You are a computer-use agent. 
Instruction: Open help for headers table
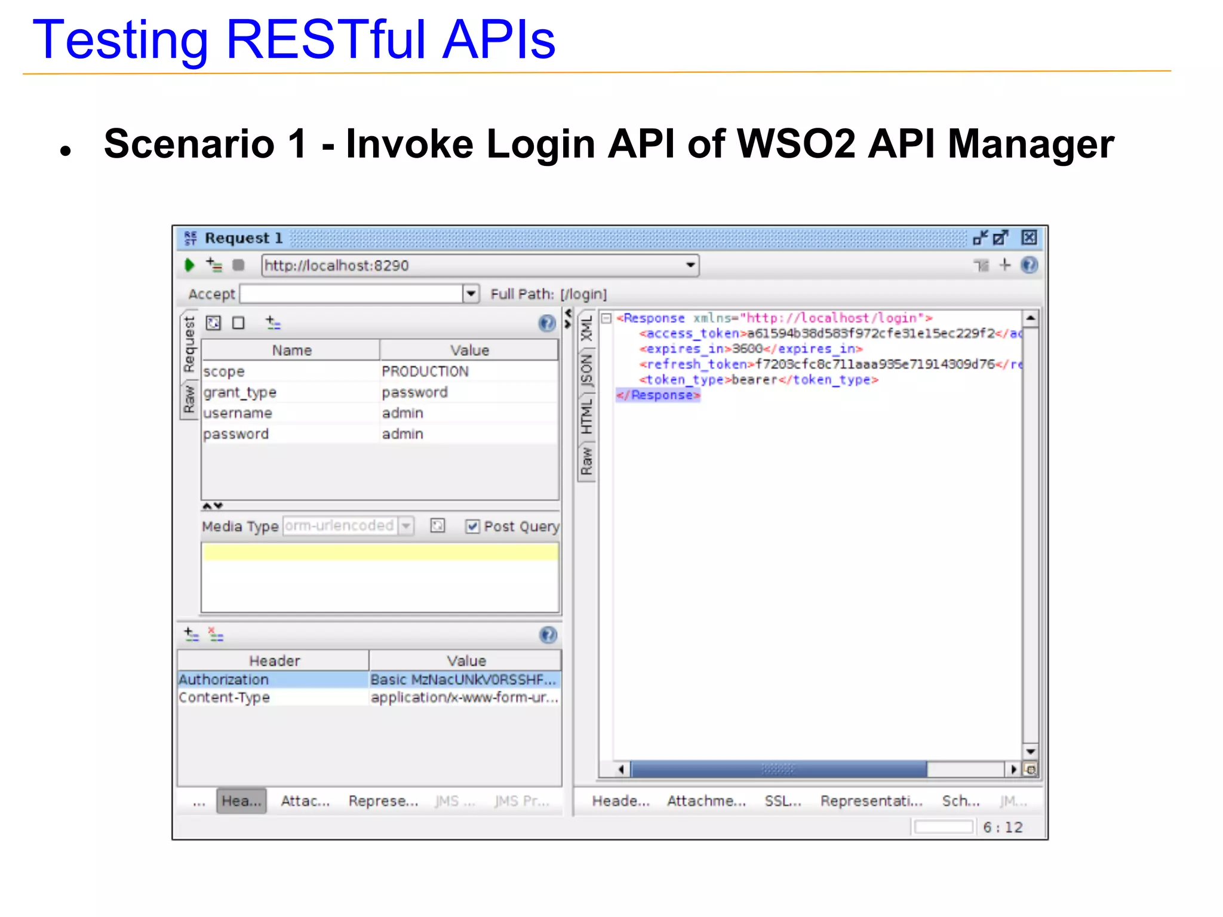click(x=548, y=635)
